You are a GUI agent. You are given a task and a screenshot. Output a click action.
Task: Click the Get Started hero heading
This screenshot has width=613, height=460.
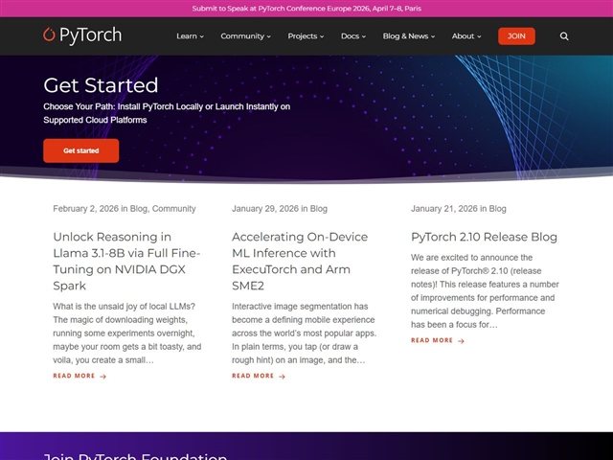click(101, 85)
